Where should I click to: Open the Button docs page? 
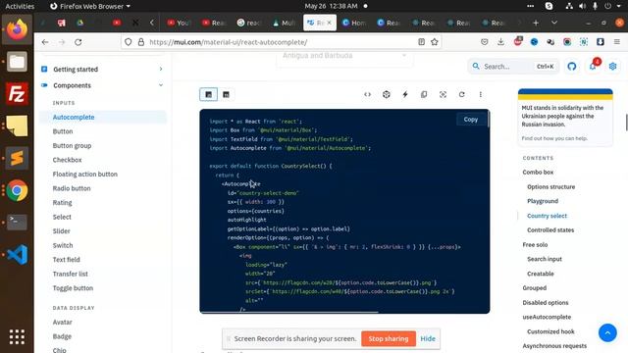pyautogui.click(x=63, y=131)
